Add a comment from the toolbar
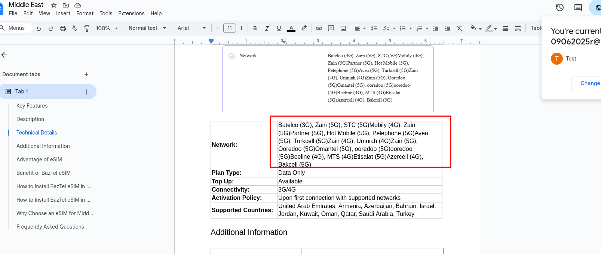This screenshot has height=254, width=601. pos(331,28)
